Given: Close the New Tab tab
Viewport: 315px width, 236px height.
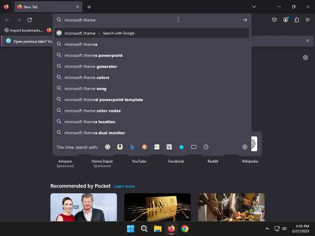Looking at the screenshot, I should tap(78, 7).
